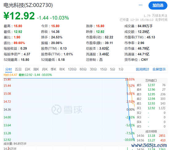This screenshot has height=150, width=169.
Task: Switch to 120分 interval
Action: pyautogui.click(x=72, y=69)
